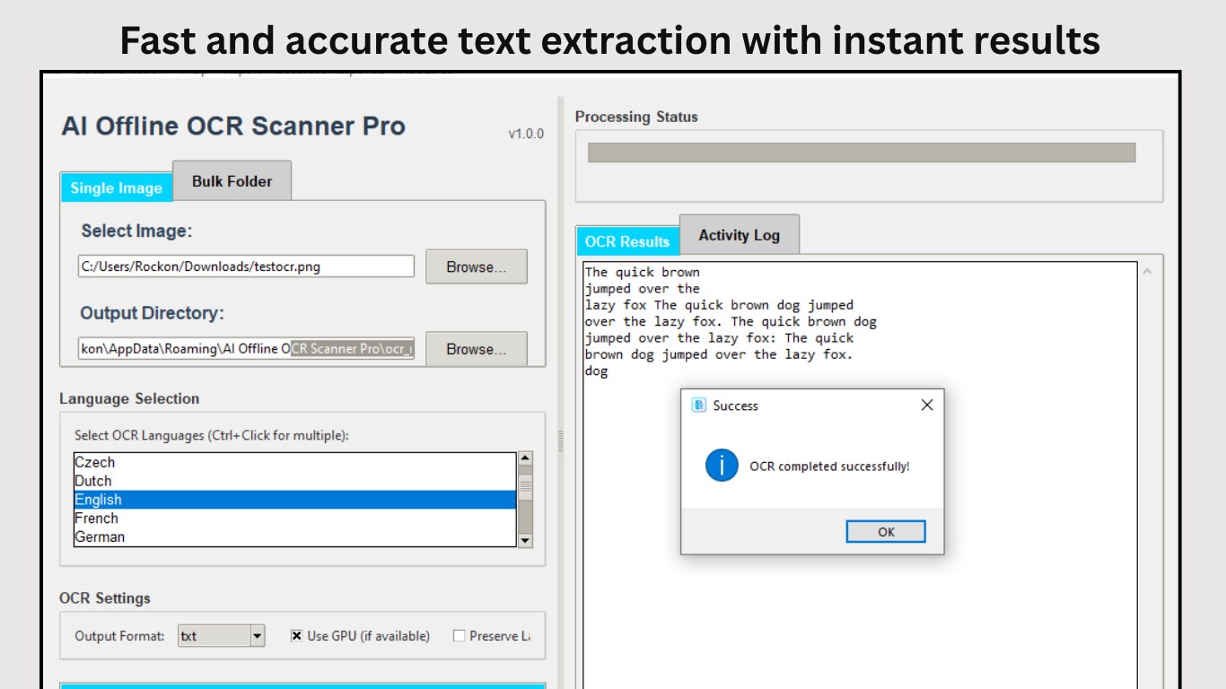1226x689 pixels.
Task: Click the OCR Results scroll up arrow
Action: pyautogui.click(x=1148, y=272)
